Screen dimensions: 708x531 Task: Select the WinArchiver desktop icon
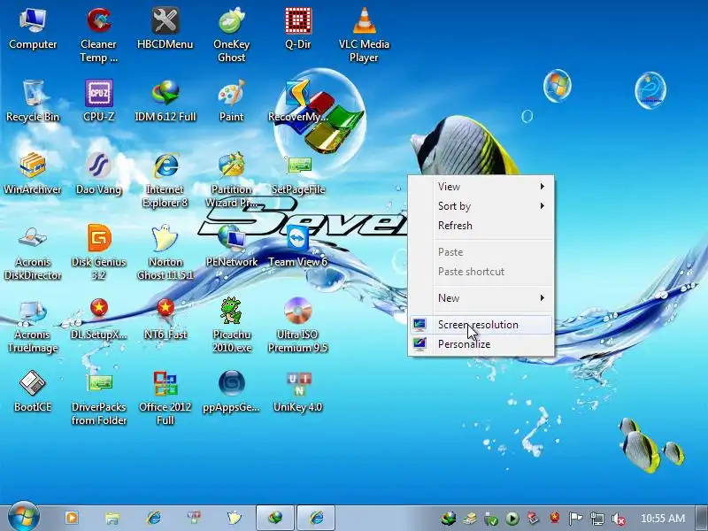(x=33, y=174)
